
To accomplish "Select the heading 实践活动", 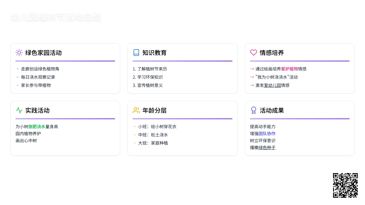I will point(37,111).
